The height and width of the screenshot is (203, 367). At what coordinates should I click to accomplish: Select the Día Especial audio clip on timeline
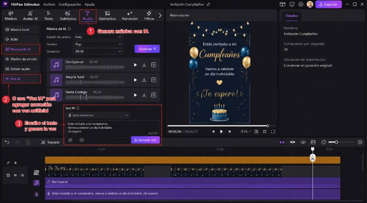pos(192,183)
